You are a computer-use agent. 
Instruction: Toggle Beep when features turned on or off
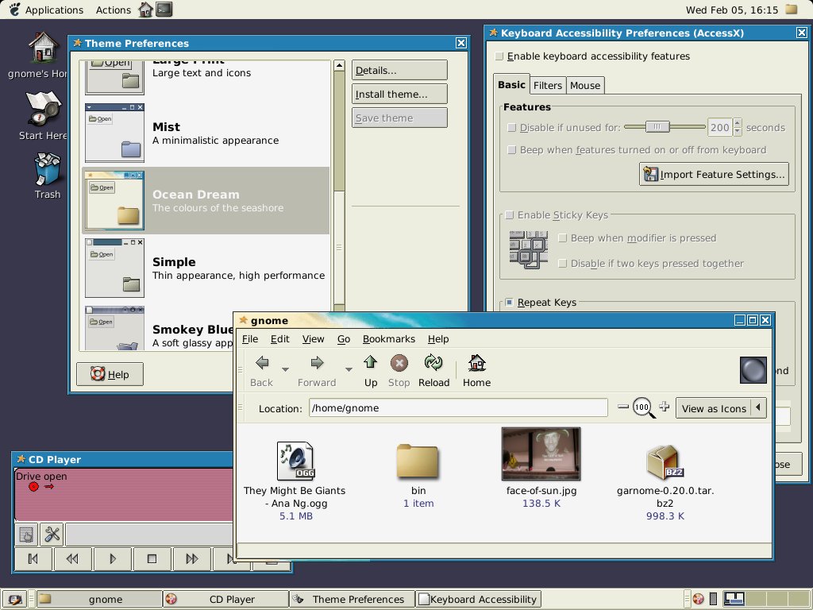tap(512, 150)
